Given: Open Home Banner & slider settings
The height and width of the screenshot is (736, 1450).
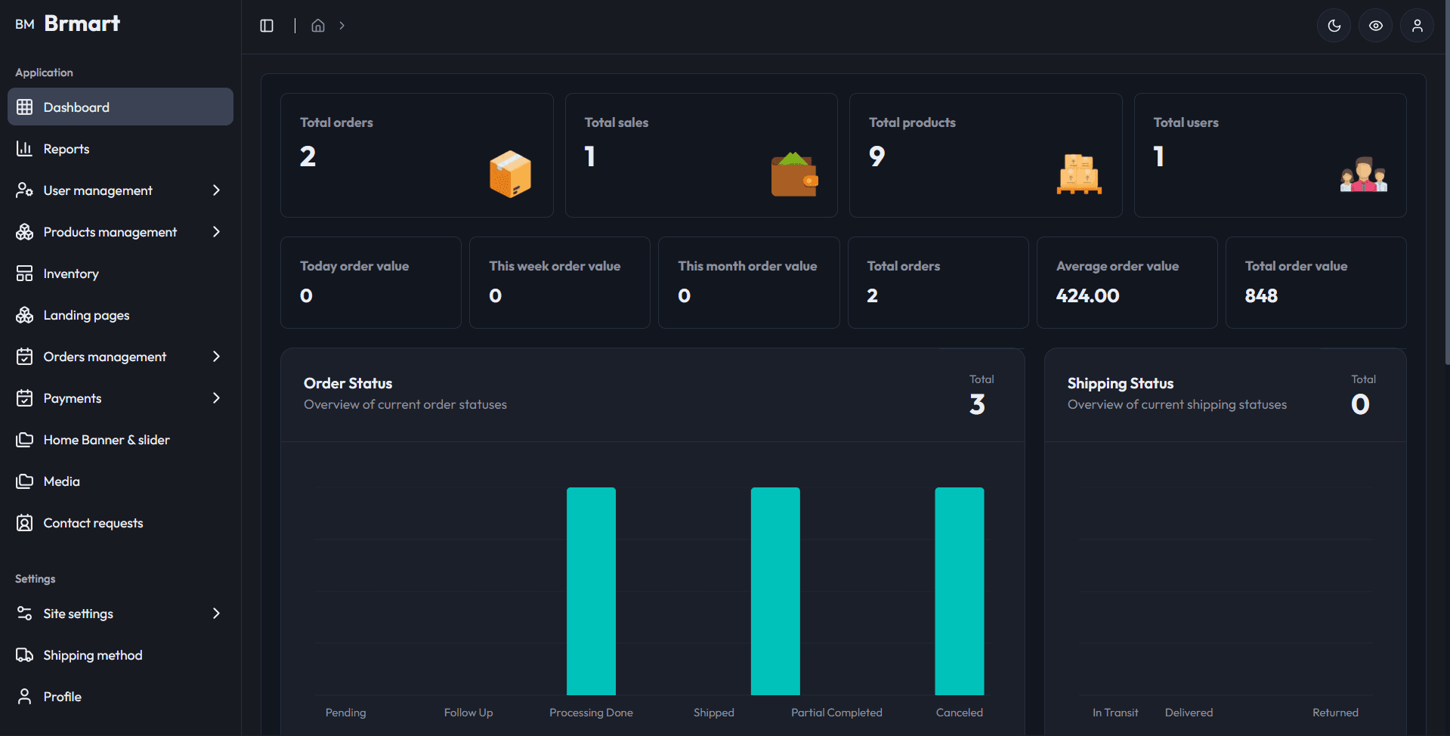Looking at the screenshot, I should (106, 439).
